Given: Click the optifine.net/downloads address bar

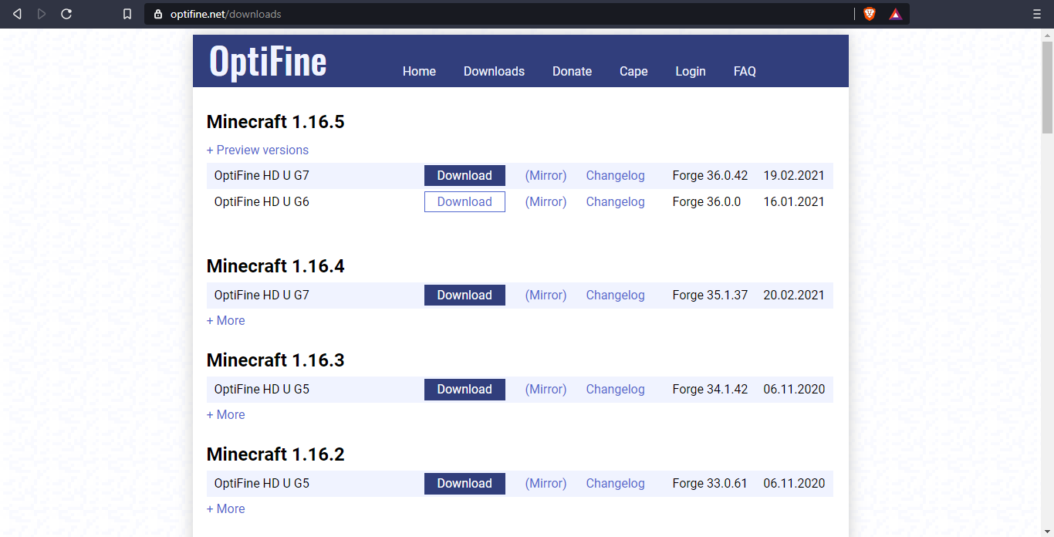Looking at the screenshot, I should tap(527, 14).
